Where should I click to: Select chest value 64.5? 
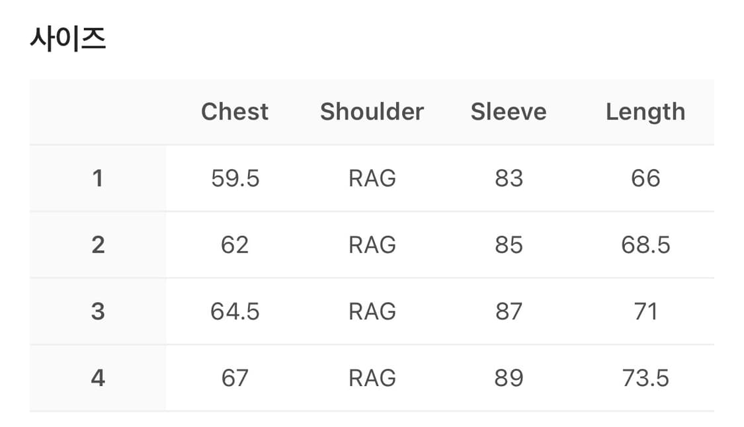235,311
